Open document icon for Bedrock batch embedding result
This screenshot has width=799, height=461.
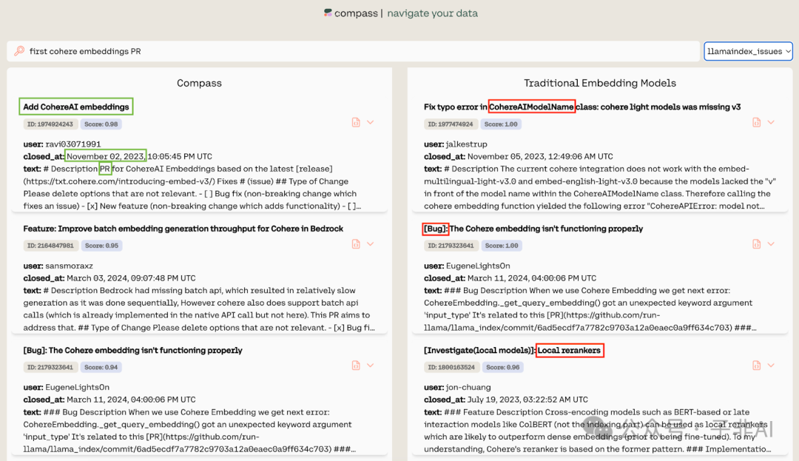356,244
